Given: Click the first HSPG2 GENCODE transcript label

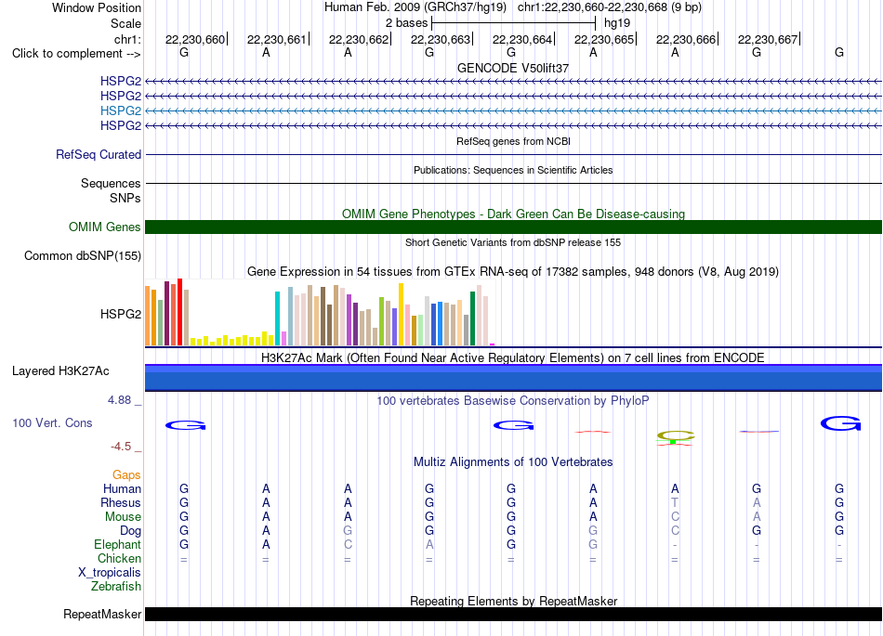Looking at the screenshot, I should pos(121,81).
